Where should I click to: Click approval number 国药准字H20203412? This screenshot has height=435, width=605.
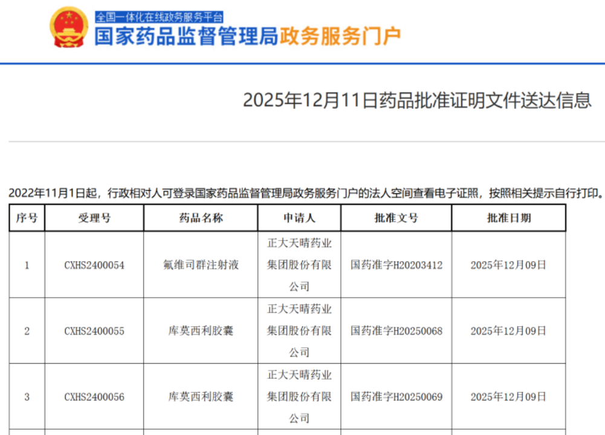click(x=396, y=265)
